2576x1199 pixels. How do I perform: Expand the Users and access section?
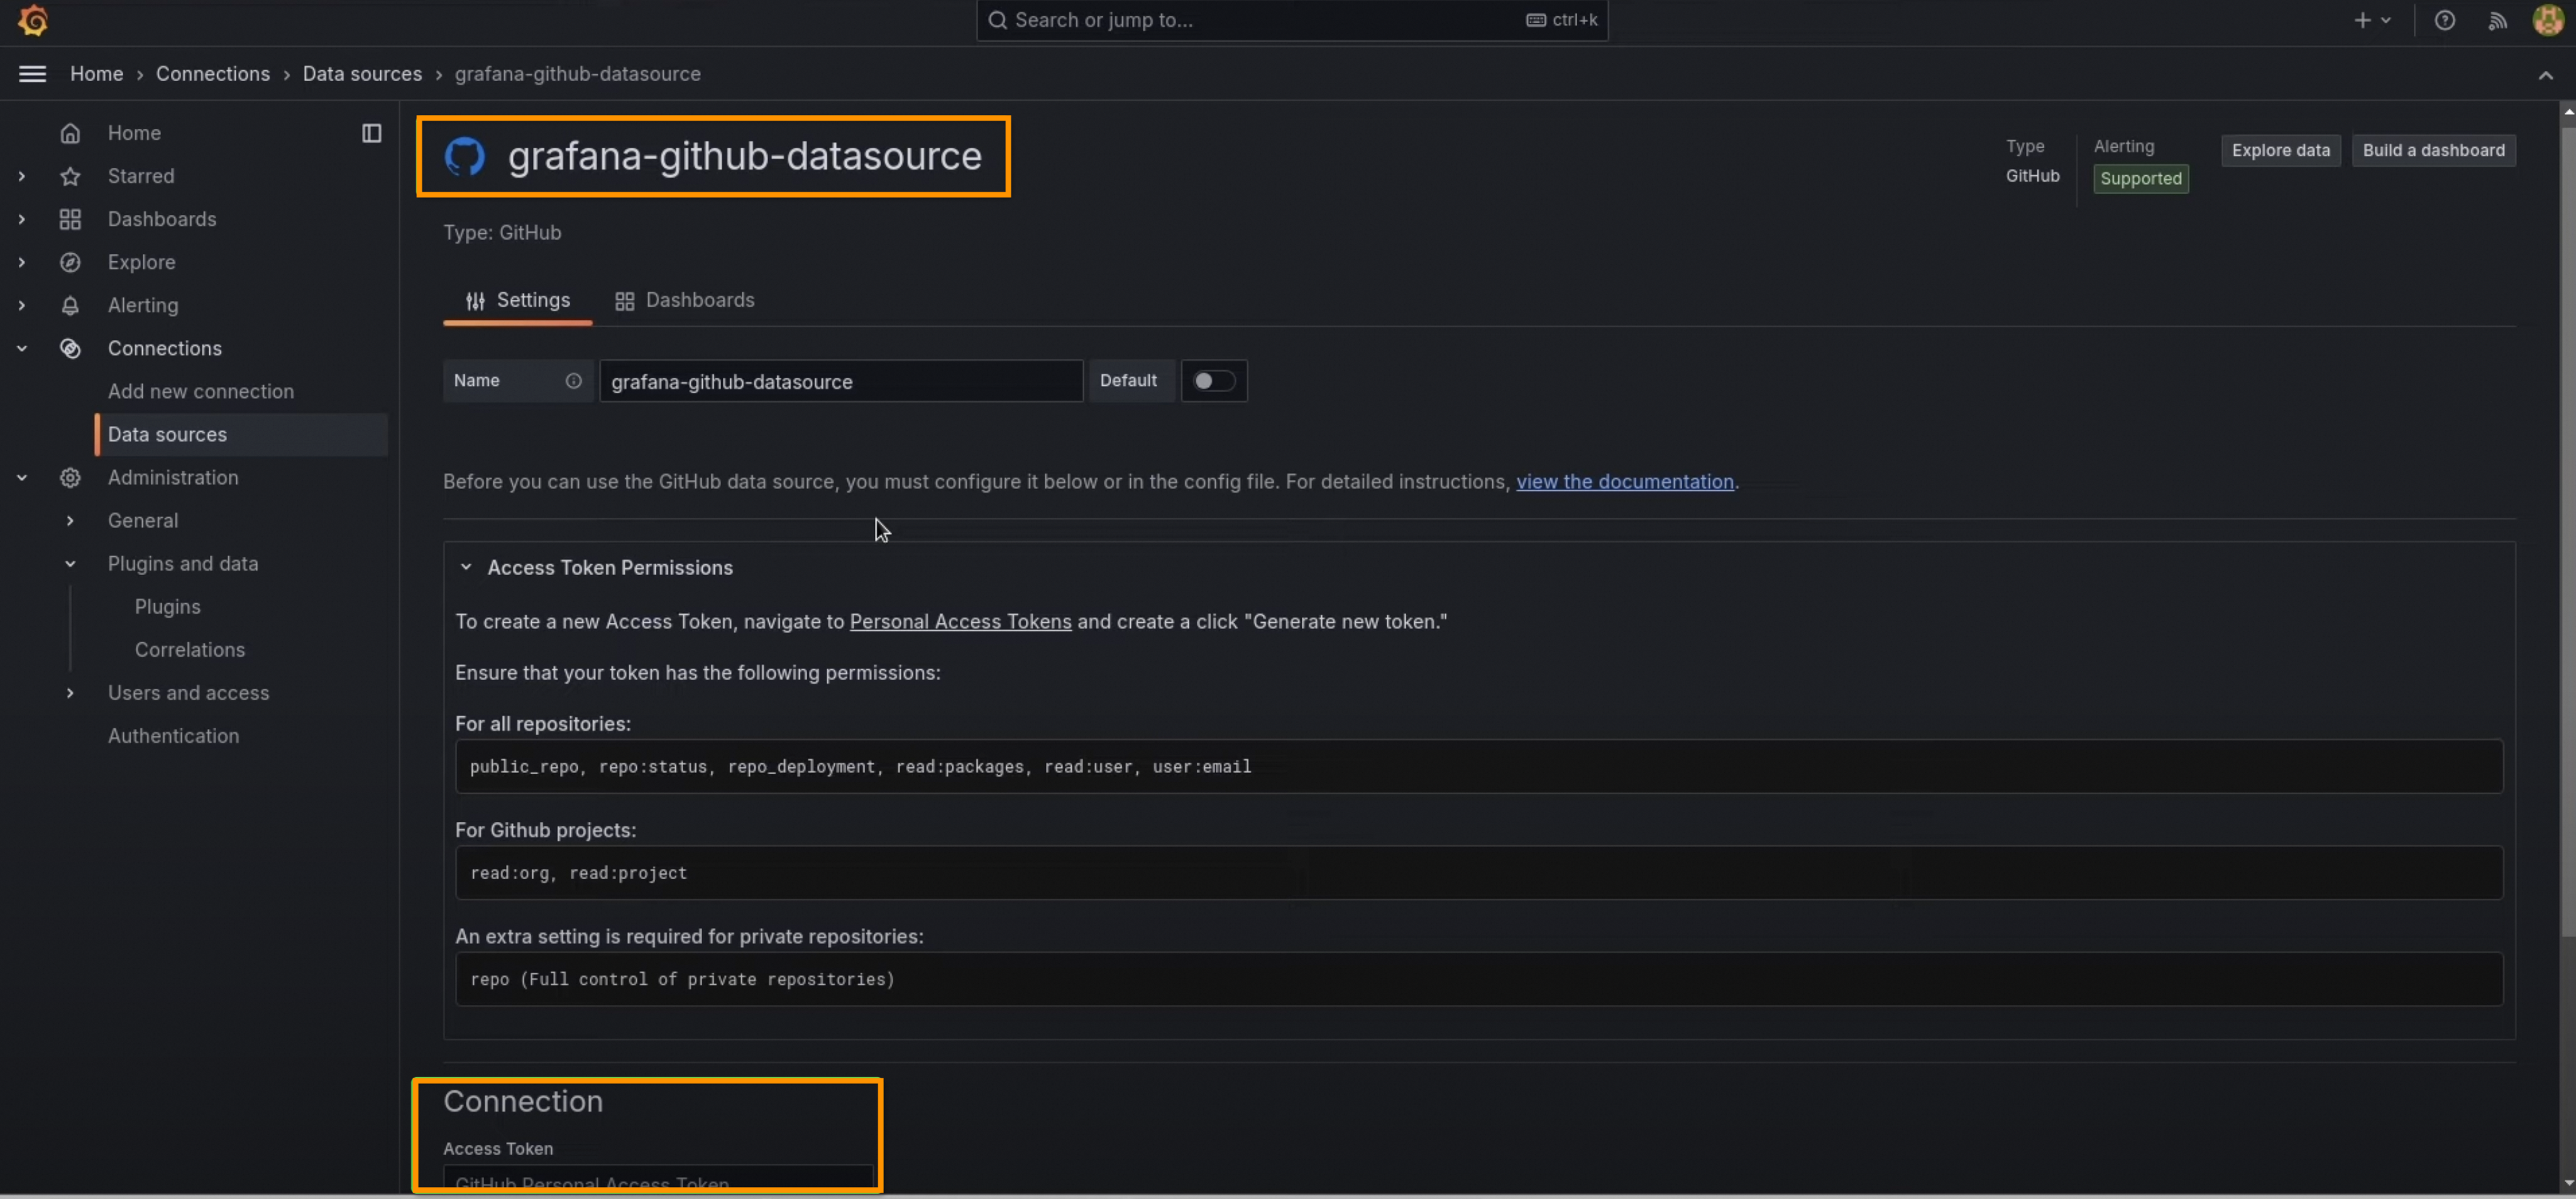(x=70, y=693)
